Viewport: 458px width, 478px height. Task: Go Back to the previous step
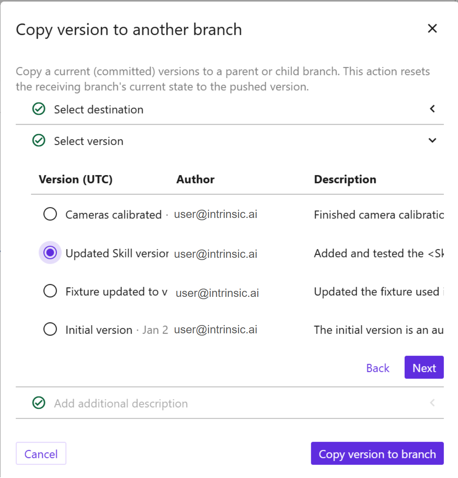pos(377,368)
